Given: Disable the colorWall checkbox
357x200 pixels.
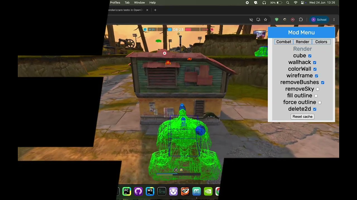Looking at the screenshot, I should [315, 69].
